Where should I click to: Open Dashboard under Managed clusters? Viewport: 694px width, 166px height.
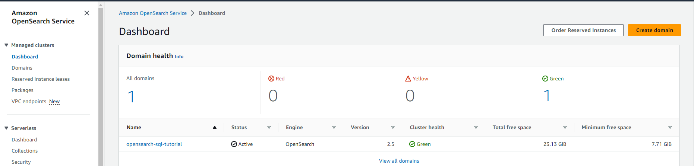pos(25,57)
